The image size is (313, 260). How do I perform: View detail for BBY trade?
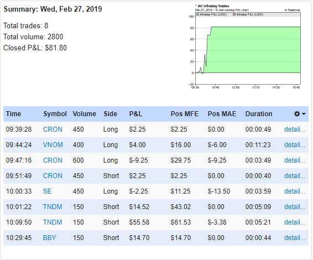coord(295,238)
